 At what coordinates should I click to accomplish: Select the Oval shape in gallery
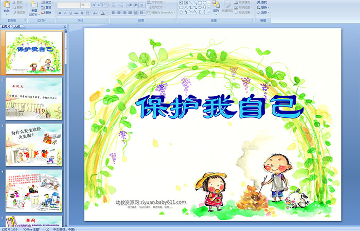pyautogui.click(x=204, y=3)
